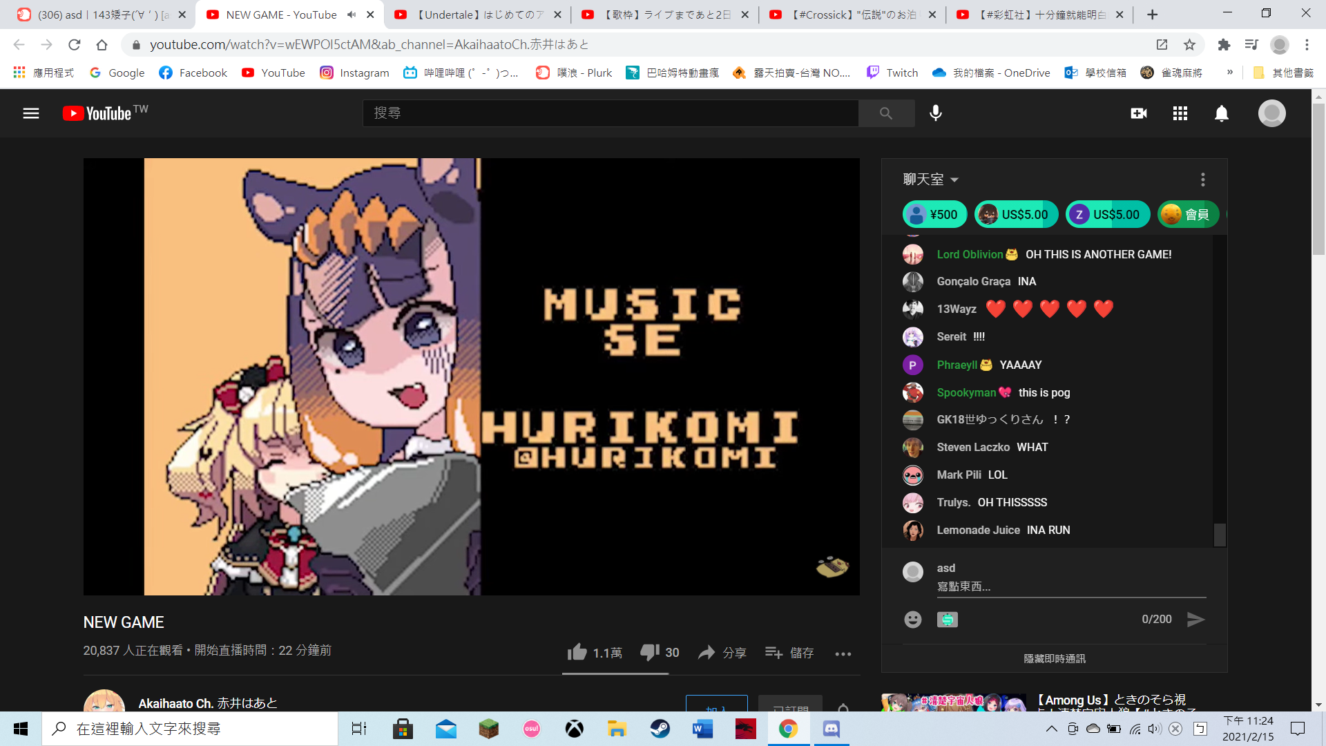Screen dimensions: 1326x746
Task: Expand hidden bookmarks chevron
Action: click(1230, 72)
